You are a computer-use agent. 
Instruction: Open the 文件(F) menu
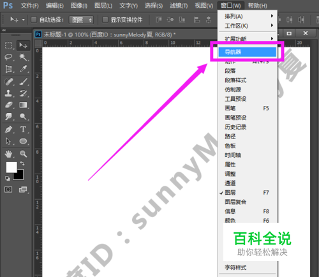pyautogui.click(x=29, y=6)
